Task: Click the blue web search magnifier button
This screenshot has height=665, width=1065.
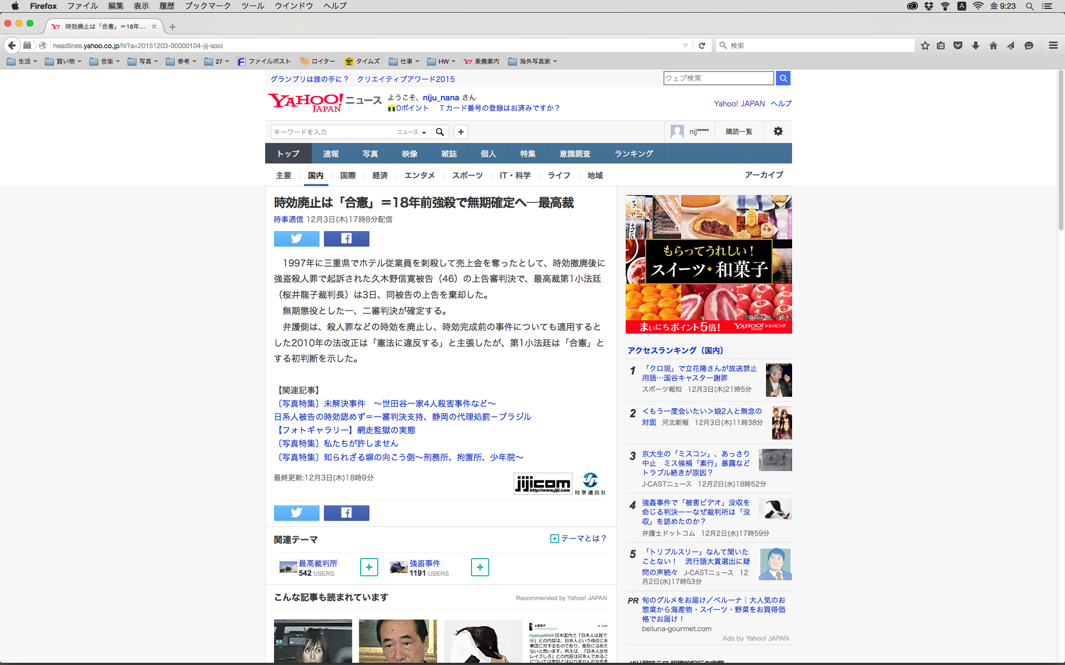Action: tap(783, 78)
